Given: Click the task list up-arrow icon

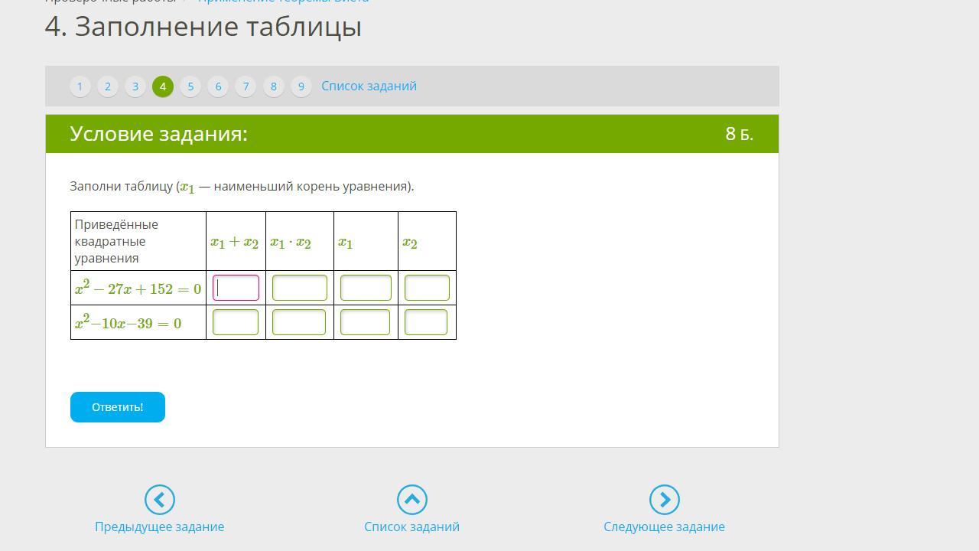Looking at the screenshot, I should (x=411, y=500).
